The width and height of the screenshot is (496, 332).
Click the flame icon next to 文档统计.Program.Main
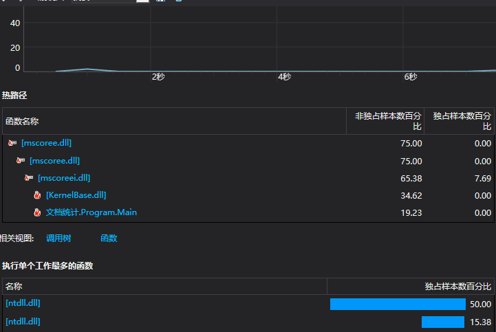37,212
